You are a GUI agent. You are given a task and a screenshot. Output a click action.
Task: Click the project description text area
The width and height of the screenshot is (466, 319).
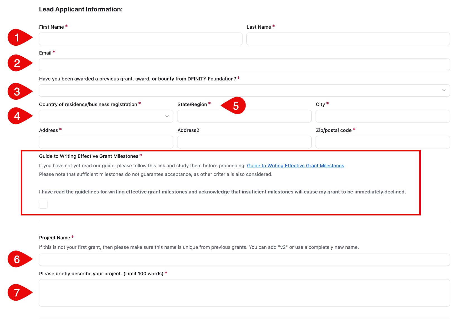click(244, 293)
